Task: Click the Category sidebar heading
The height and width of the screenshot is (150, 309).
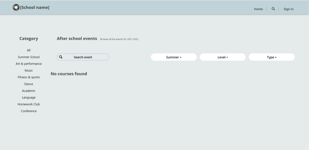Action: [29, 39]
